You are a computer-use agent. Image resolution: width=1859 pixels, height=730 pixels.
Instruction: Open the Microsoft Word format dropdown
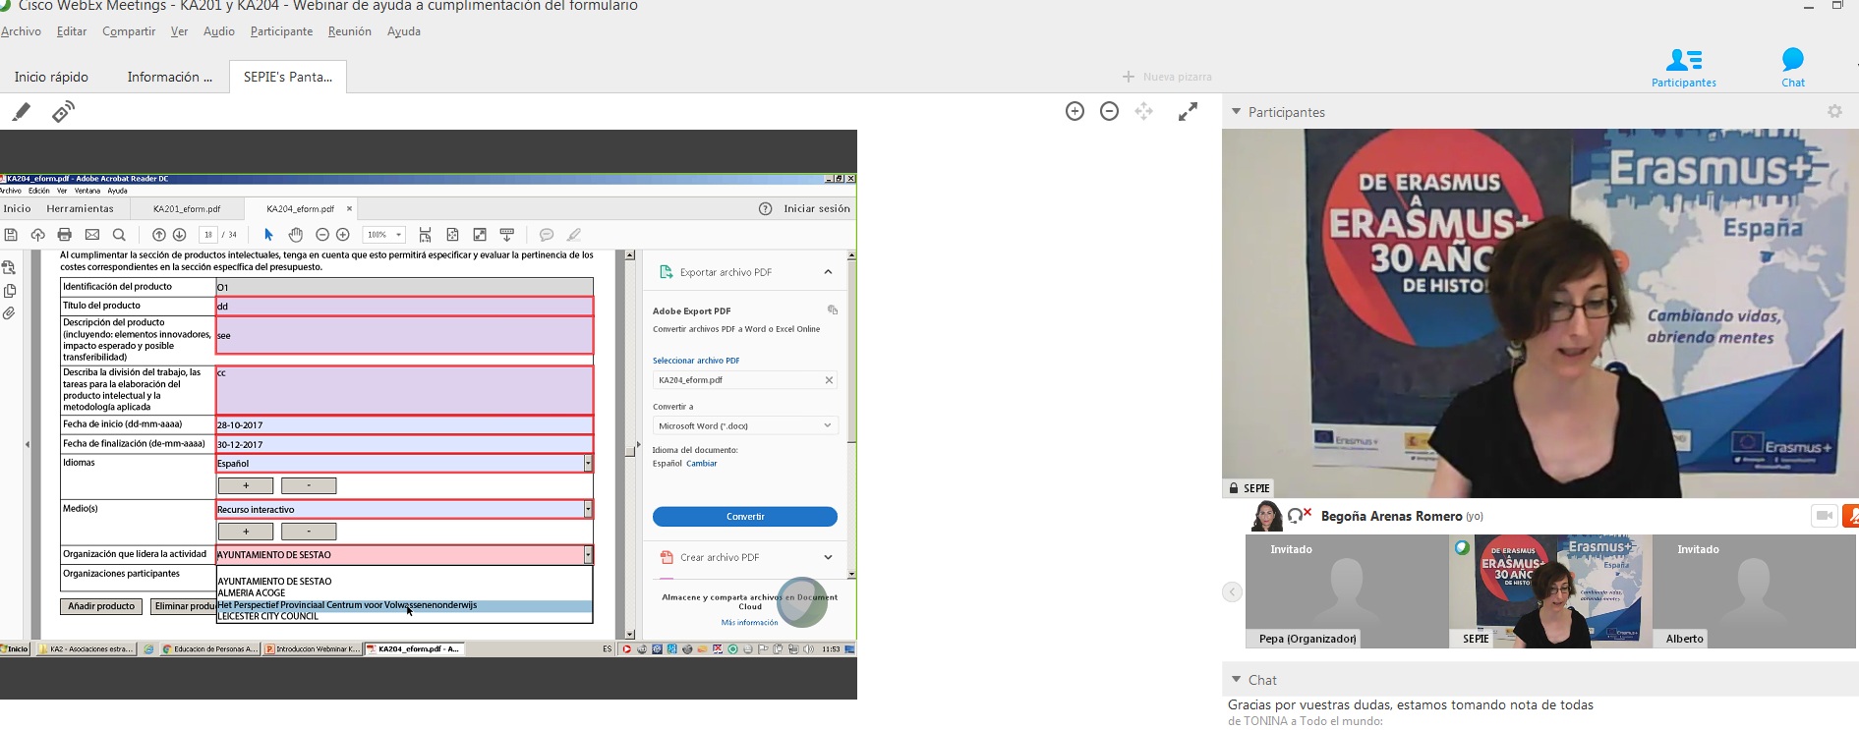coord(744,425)
